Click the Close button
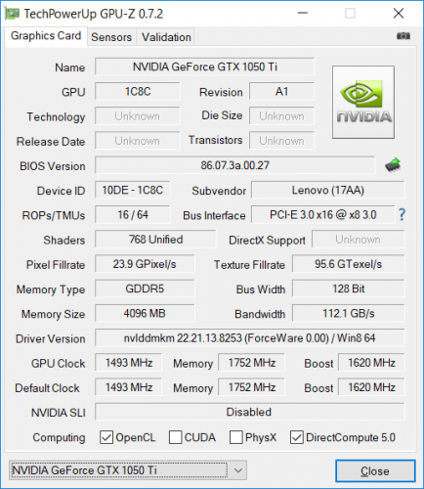The image size is (424, 489). click(x=375, y=470)
